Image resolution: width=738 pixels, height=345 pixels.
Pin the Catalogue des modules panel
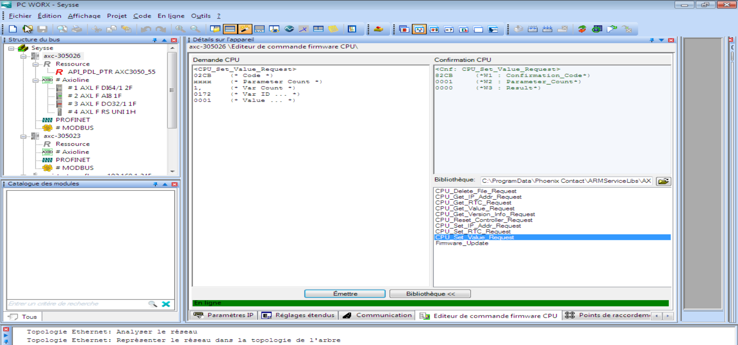[155, 184]
